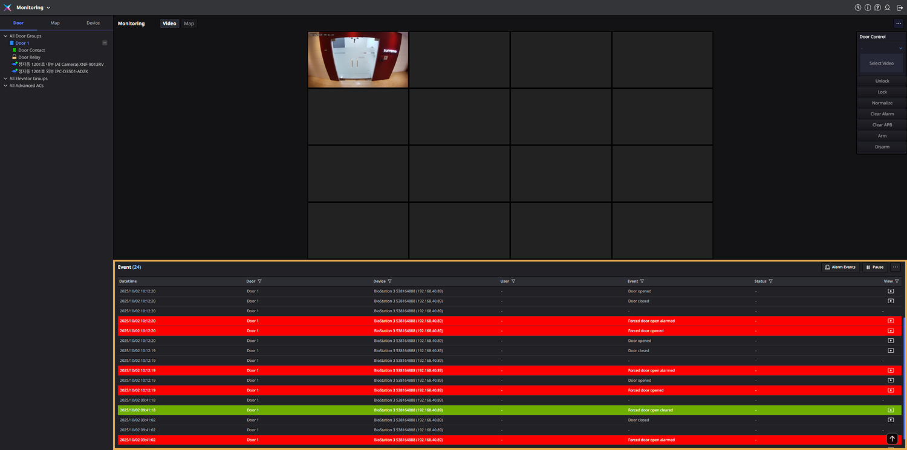Click the clock icon in top bar
Viewport: 907px width, 450px height.
point(858,8)
